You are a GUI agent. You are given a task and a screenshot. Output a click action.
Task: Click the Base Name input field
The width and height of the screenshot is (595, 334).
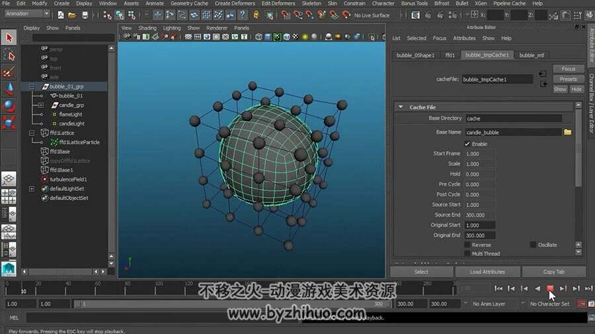click(x=514, y=132)
